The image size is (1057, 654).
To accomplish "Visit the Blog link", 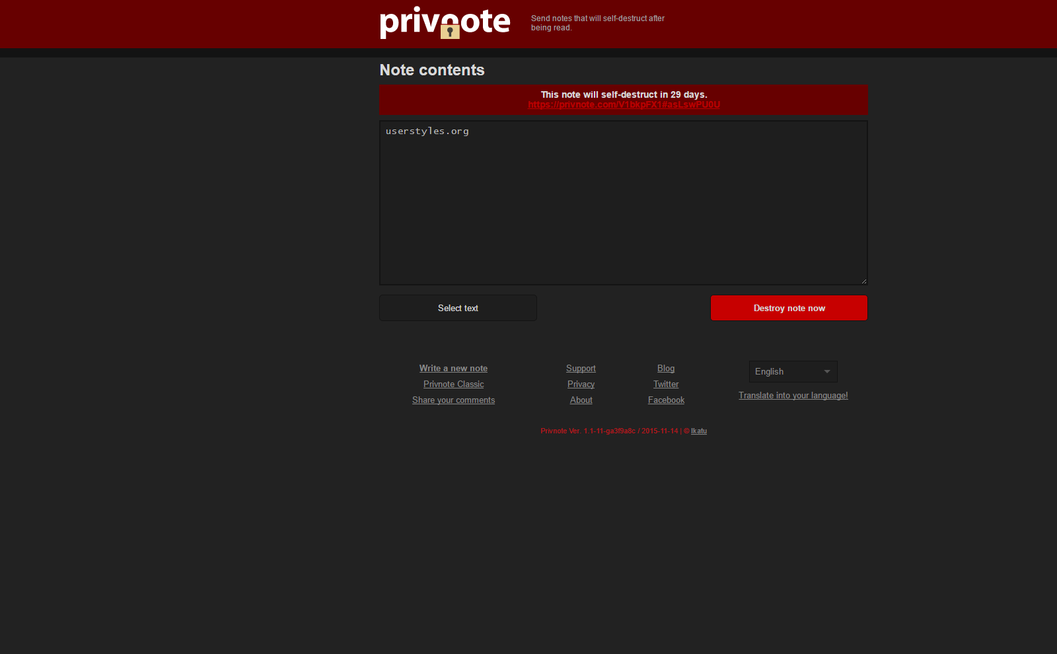I will [x=666, y=369].
